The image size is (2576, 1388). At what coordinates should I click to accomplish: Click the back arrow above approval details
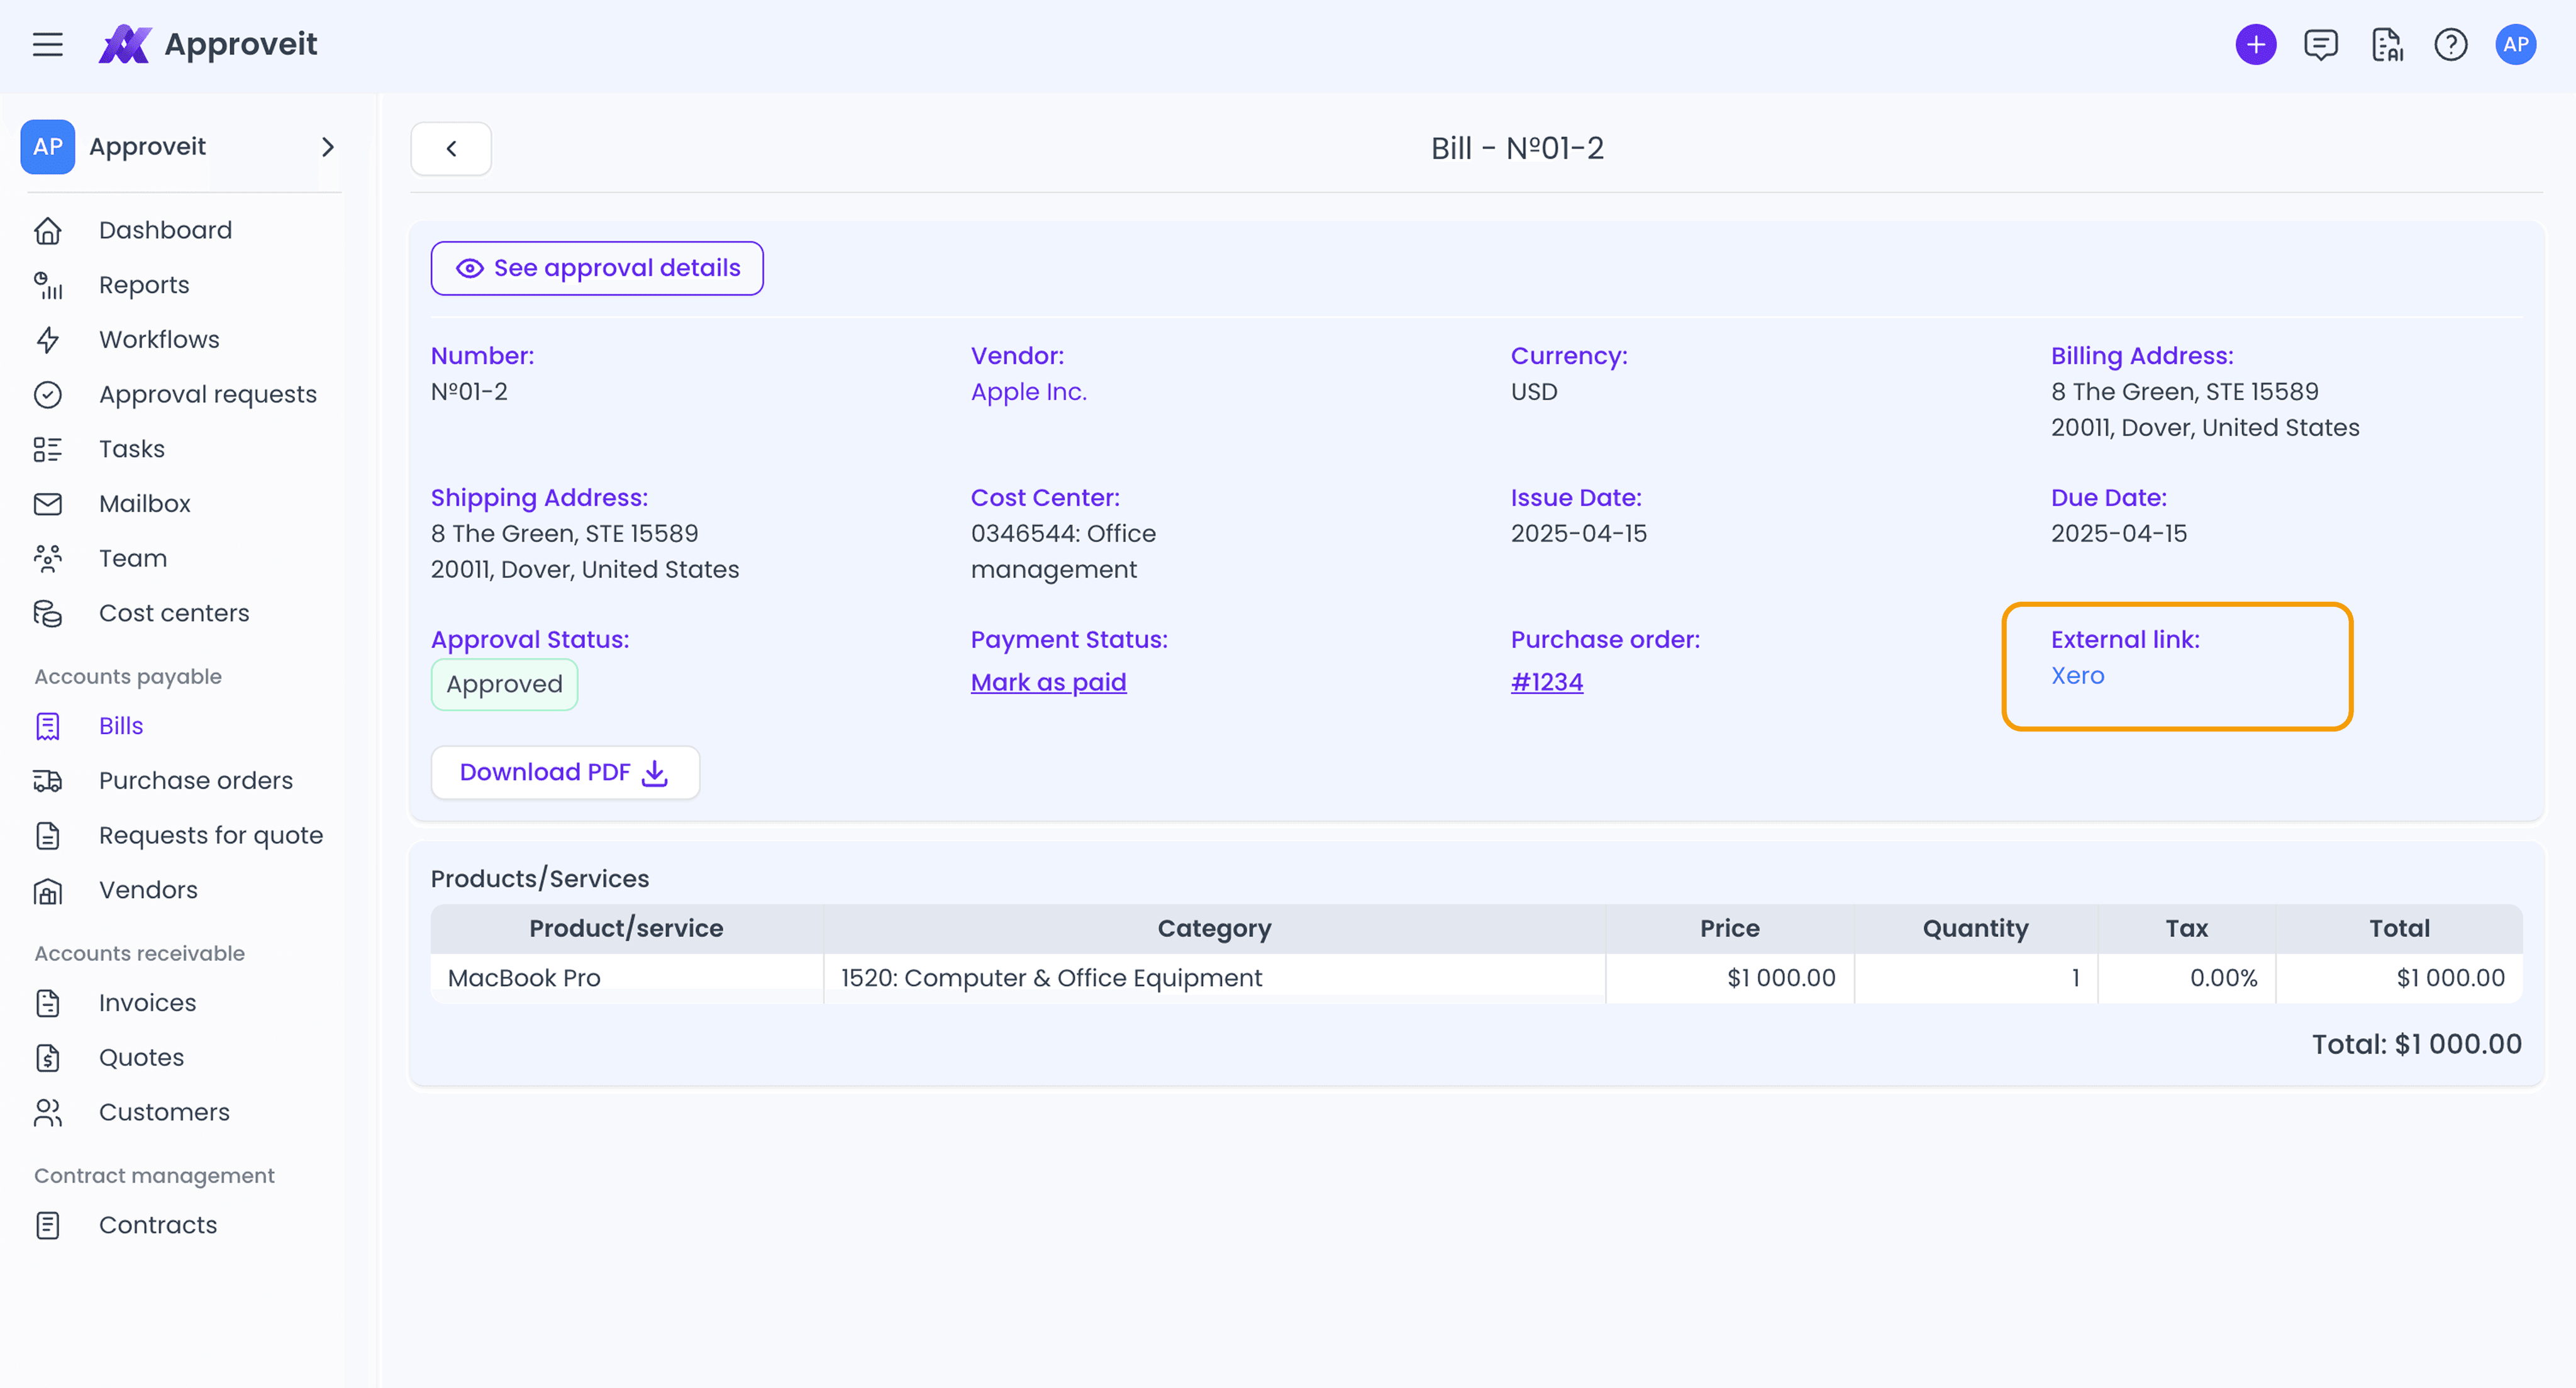tap(451, 147)
